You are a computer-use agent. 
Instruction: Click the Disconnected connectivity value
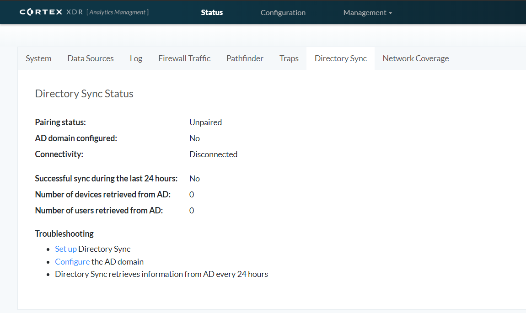tap(213, 154)
